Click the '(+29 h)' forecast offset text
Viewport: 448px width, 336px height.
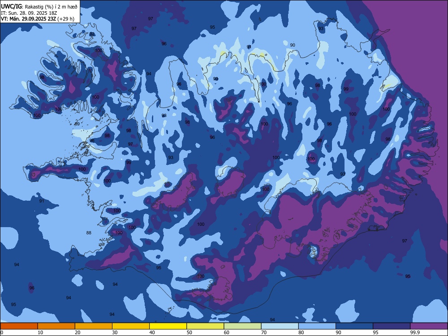click(x=66, y=19)
